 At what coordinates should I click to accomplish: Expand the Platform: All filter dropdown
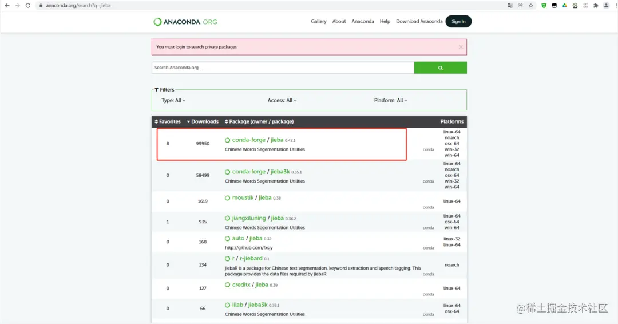391,101
